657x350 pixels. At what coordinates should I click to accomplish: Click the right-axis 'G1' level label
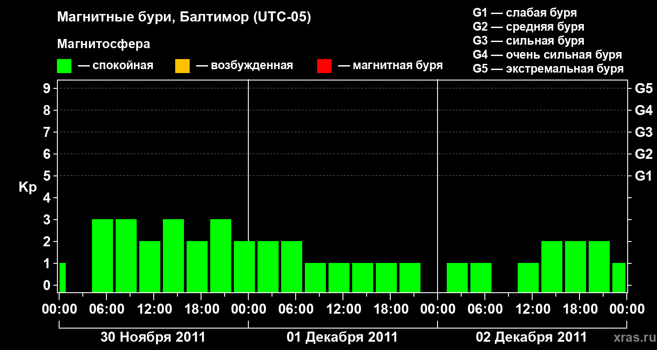click(643, 176)
